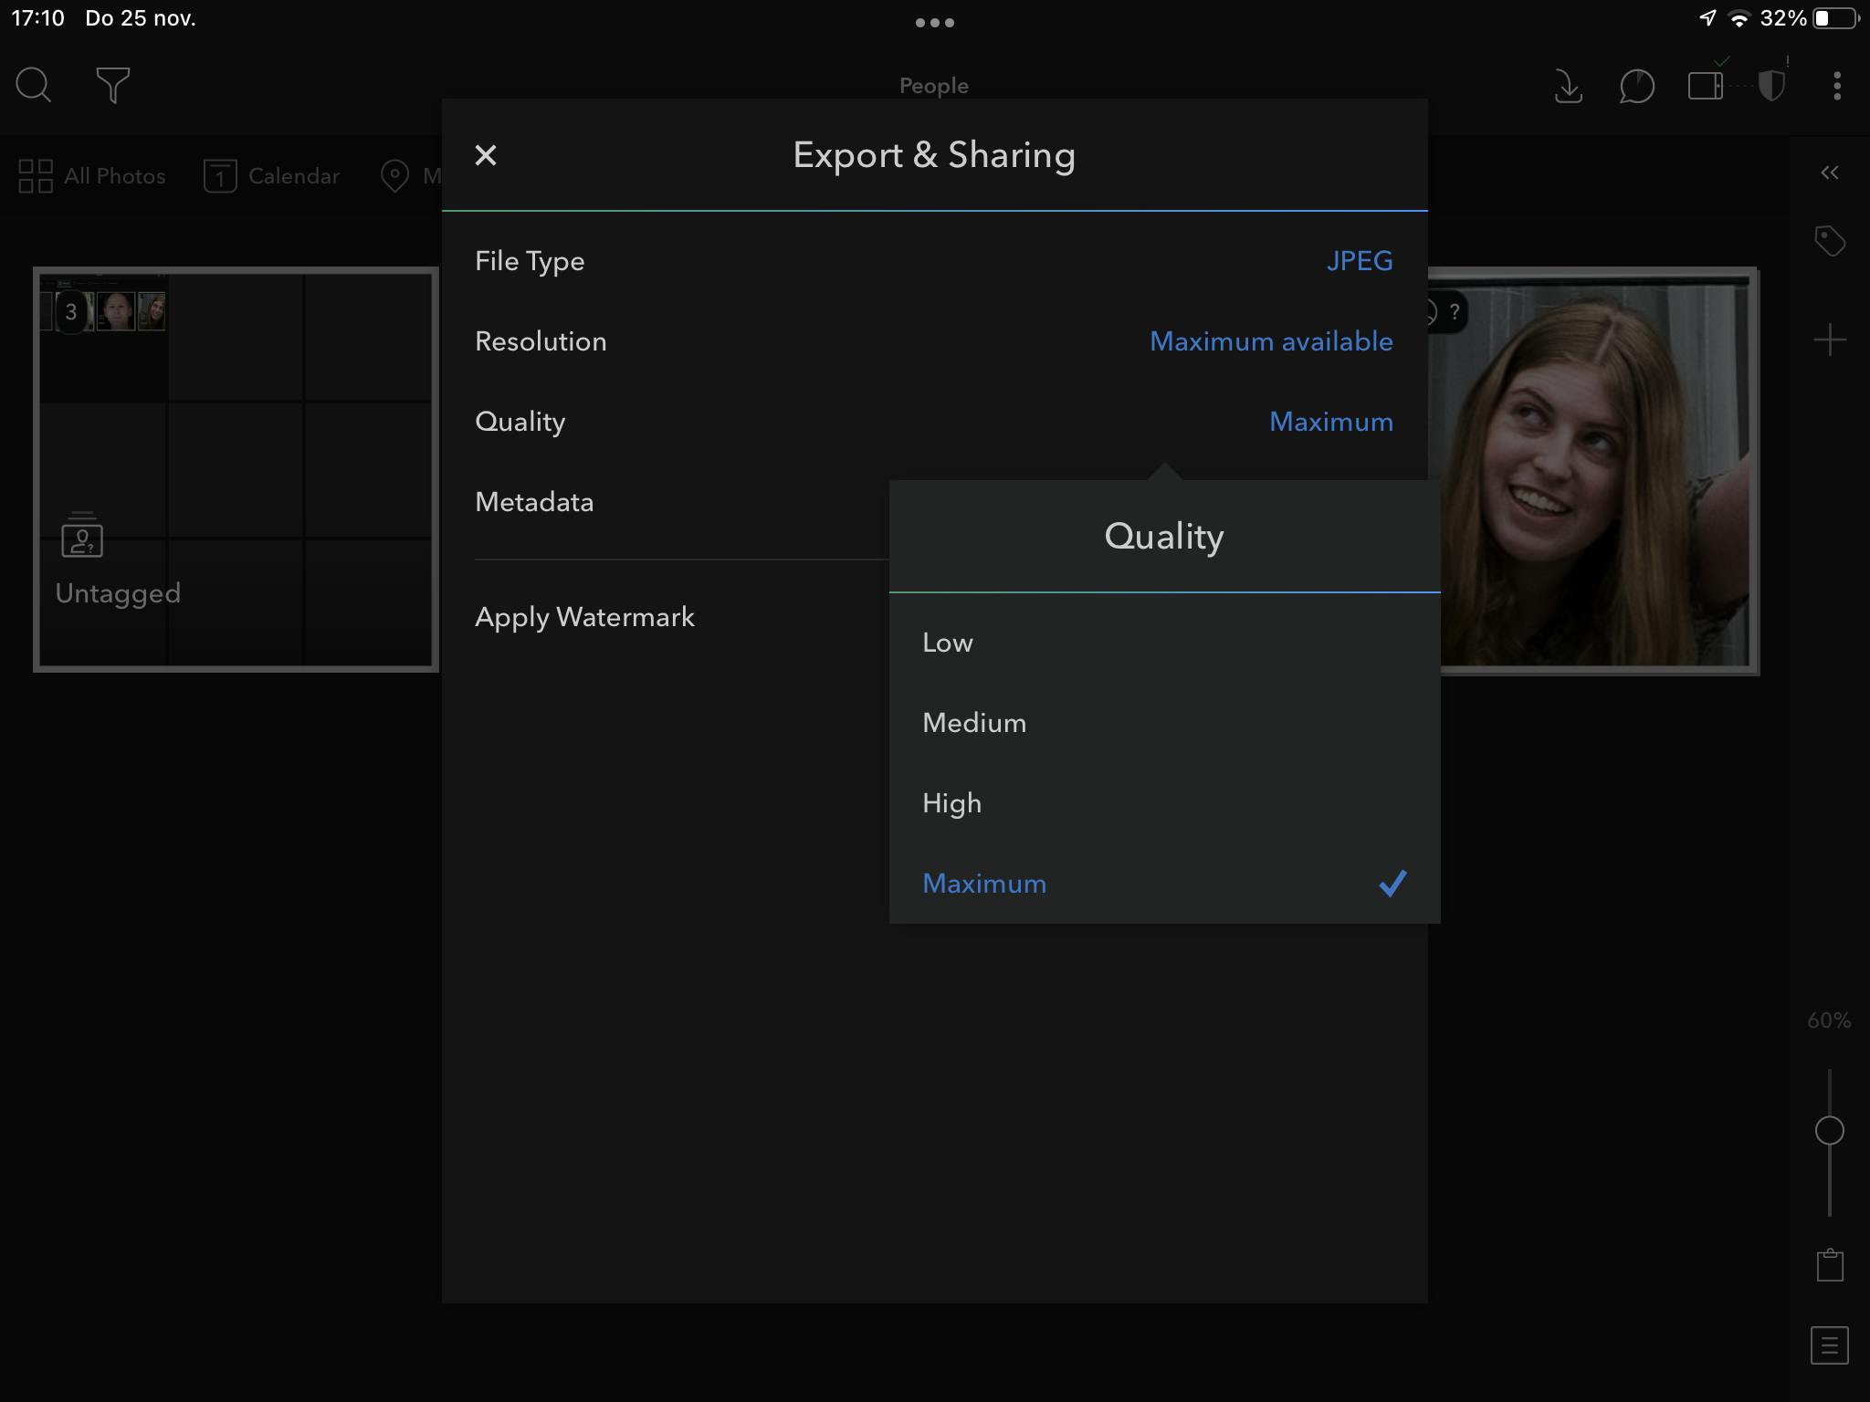Switch to the All Photos tab
This screenshot has width=1870, height=1402.
pos(92,176)
